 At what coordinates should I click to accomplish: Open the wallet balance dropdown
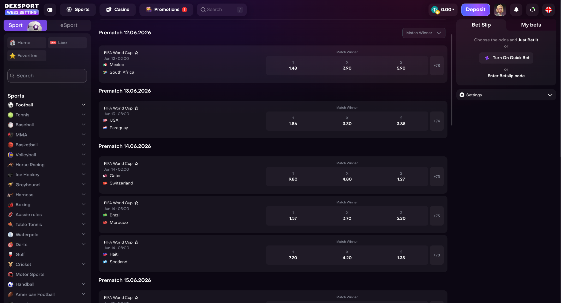[443, 10]
